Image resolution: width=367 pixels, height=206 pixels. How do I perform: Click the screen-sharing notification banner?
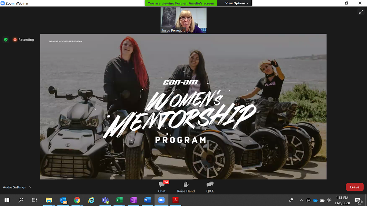pos(181,3)
